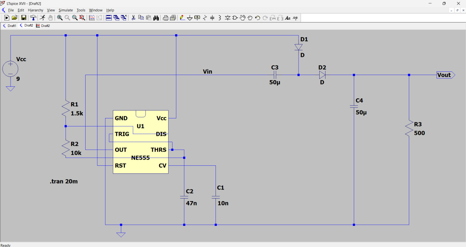Switch to the Draft2 waveform plot tab
The height and width of the screenshot is (247, 466).
[43, 26]
